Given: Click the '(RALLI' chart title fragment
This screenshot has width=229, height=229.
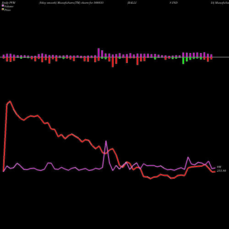Looking at the screenshot, I should [132, 3].
